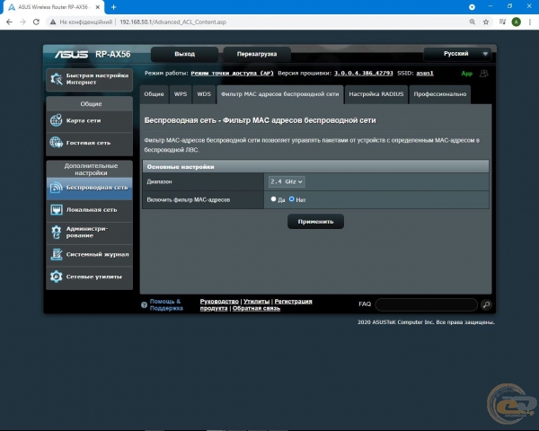Image resolution: width=539 pixels, height=431 pixels.
Task: Open the Регистрация продукта link
Action: (x=293, y=302)
